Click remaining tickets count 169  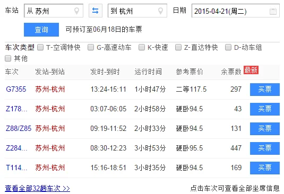pos(236,168)
